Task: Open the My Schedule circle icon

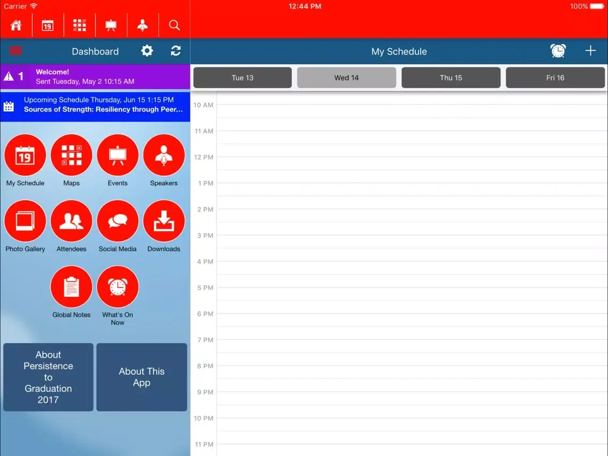Action: (x=25, y=155)
